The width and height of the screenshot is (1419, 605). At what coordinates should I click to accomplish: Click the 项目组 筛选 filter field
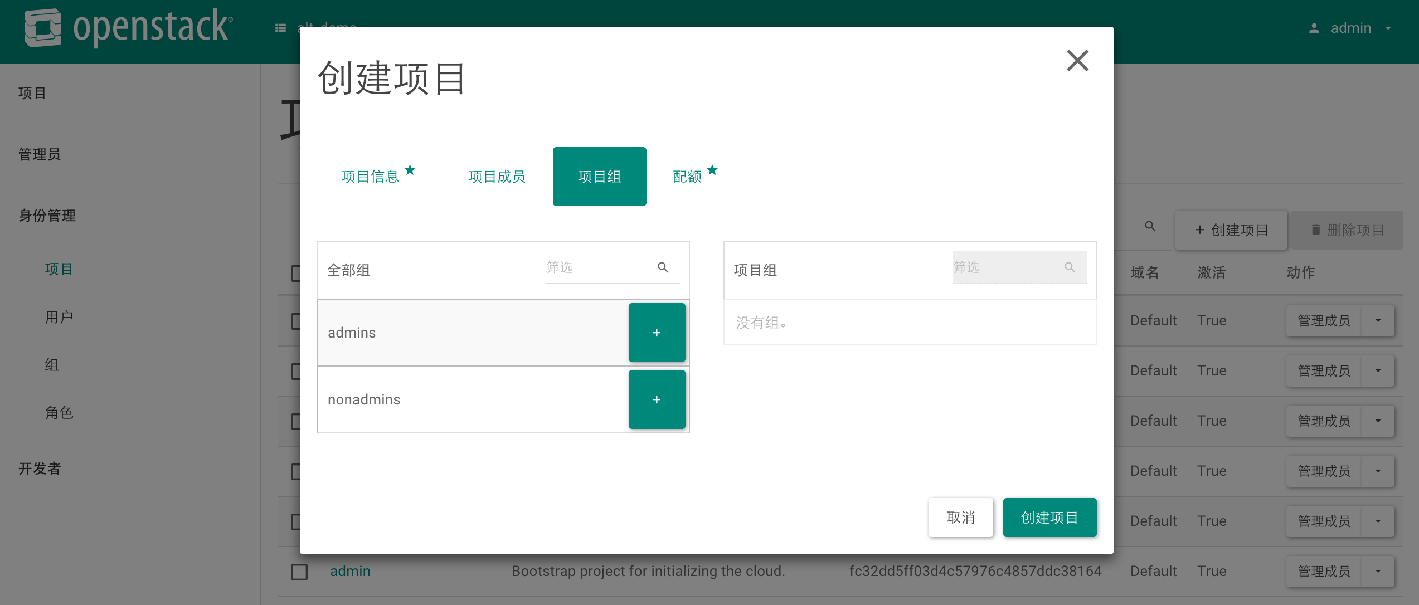coord(1019,267)
